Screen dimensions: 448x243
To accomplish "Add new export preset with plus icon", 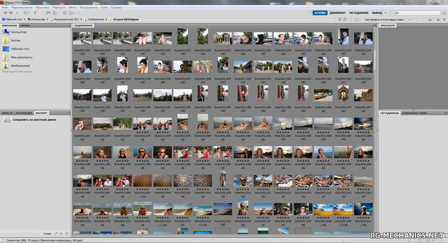I will click(x=61, y=234).
